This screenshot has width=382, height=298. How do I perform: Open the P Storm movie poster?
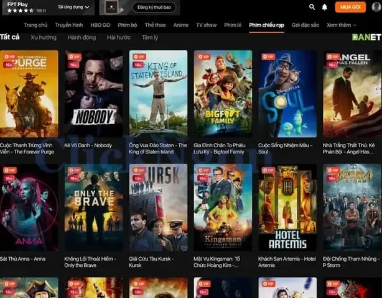[x=352, y=207]
